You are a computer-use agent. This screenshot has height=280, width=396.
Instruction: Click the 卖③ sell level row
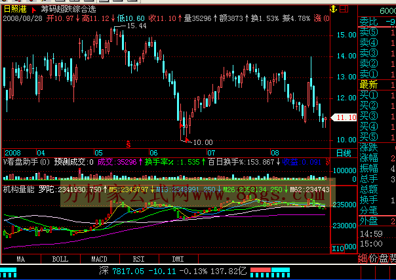378,53
